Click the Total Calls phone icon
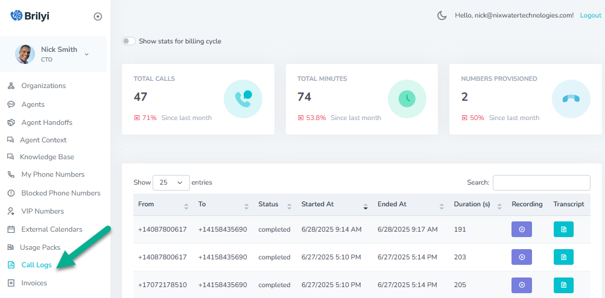The width and height of the screenshot is (605, 298). click(x=243, y=99)
